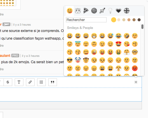Viewport: 148px width, 118px height.
Task: Open the Symbols heart category tab
Action: [x=119, y=11]
